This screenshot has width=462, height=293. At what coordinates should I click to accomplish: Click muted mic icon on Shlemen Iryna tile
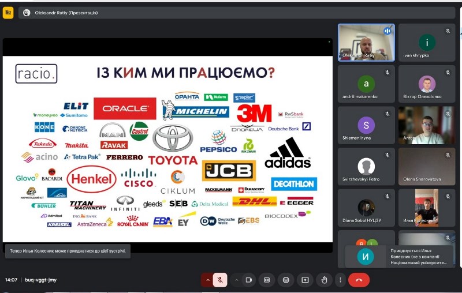[387, 114]
